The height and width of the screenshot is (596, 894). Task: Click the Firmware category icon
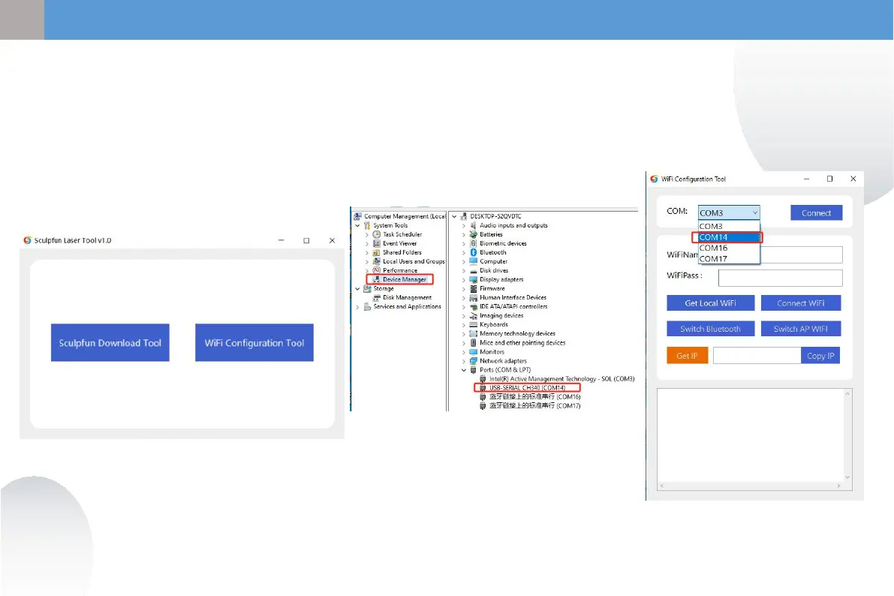(x=473, y=288)
